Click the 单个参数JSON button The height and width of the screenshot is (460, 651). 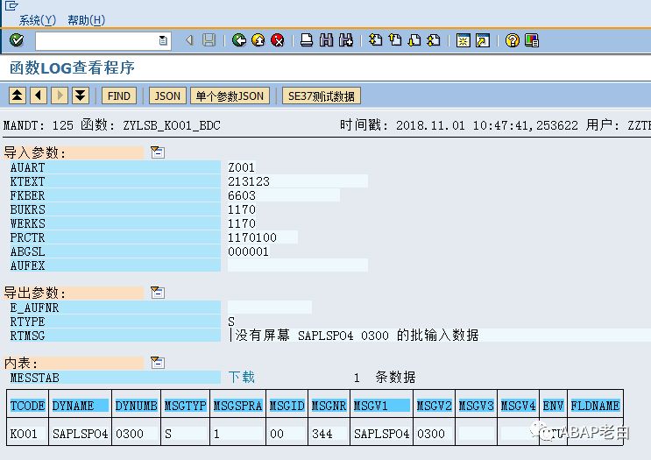click(x=230, y=96)
